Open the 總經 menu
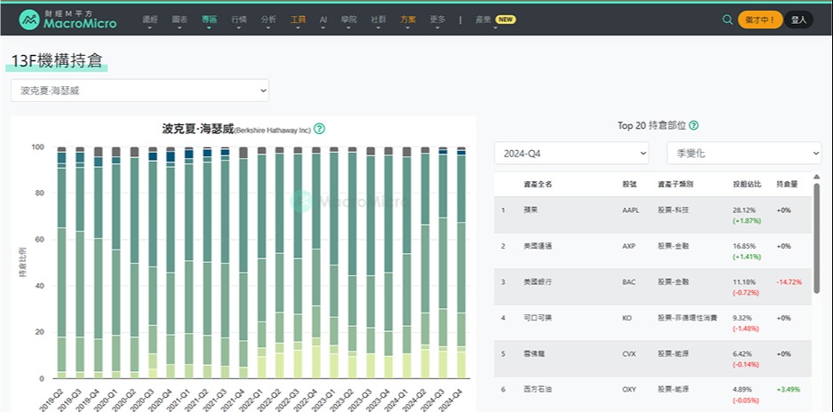 pyautogui.click(x=150, y=20)
